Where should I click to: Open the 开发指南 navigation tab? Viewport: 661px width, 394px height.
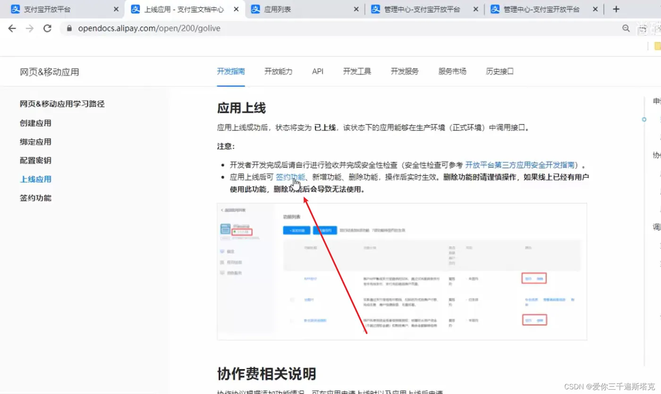click(x=231, y=72)
